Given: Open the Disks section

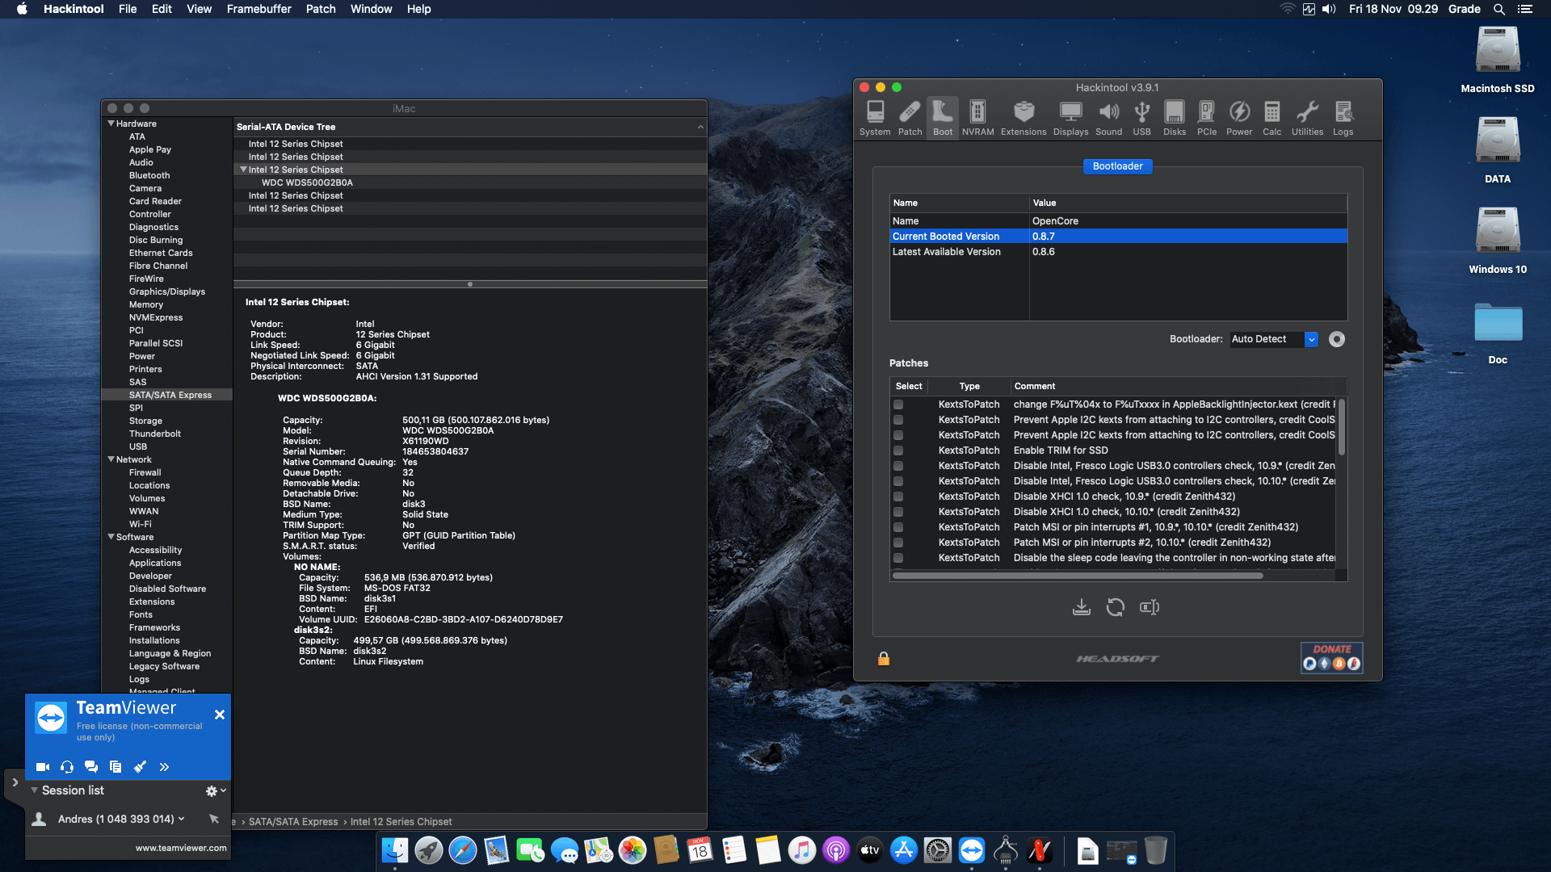Looking at the screenshot, I should pyautogui.click(x=1175, y=118).
